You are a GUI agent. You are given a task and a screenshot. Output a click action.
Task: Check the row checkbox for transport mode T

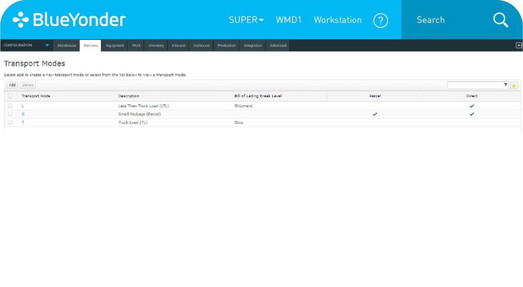tap(10, 123)
